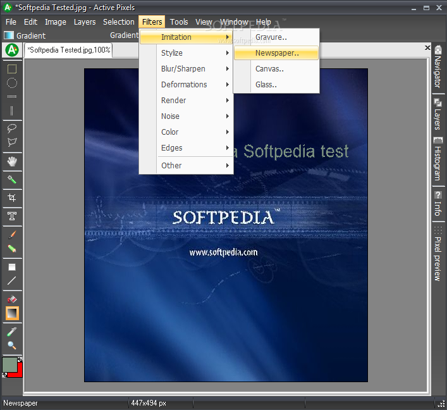447x410 pixels.
Task: Select the Crop tool
Action: click(x=11, y=198)
